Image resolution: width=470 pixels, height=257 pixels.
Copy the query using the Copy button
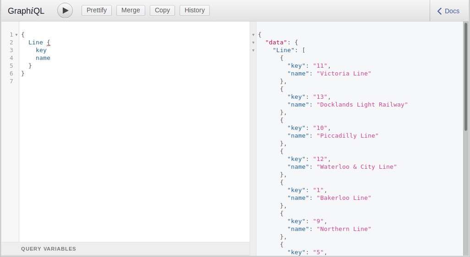point(162,11)
